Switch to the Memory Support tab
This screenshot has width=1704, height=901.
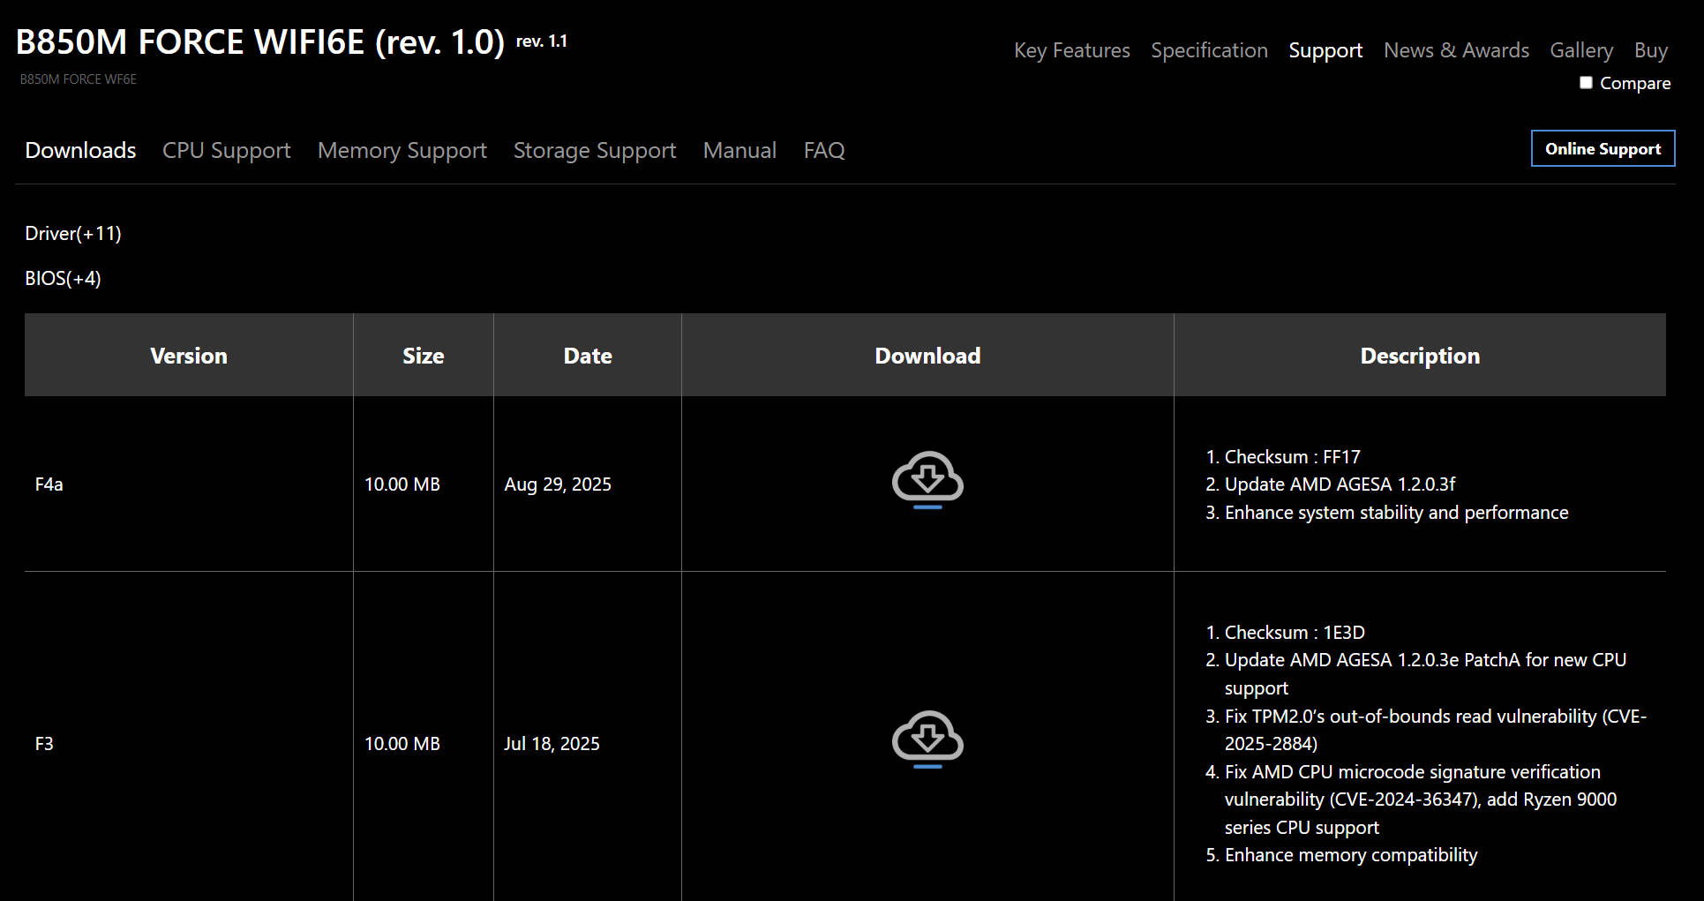(x=402, y=150)
